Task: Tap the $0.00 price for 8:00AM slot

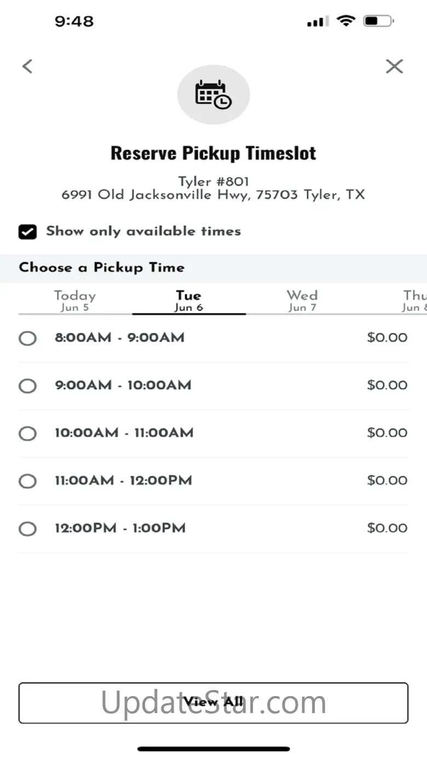Action: pyautogui.click(x=387, y=338)
